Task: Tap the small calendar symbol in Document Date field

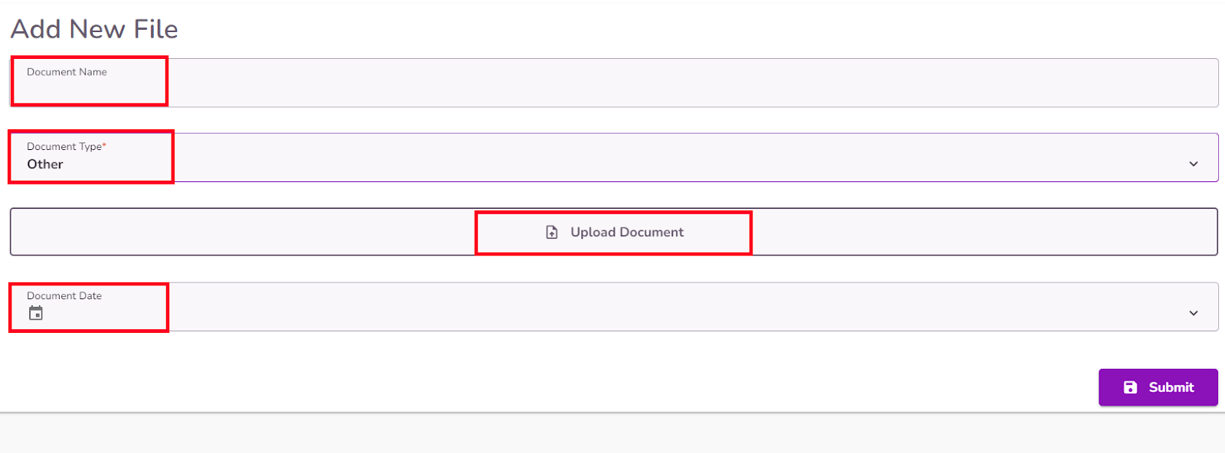Action: point(35,312)
